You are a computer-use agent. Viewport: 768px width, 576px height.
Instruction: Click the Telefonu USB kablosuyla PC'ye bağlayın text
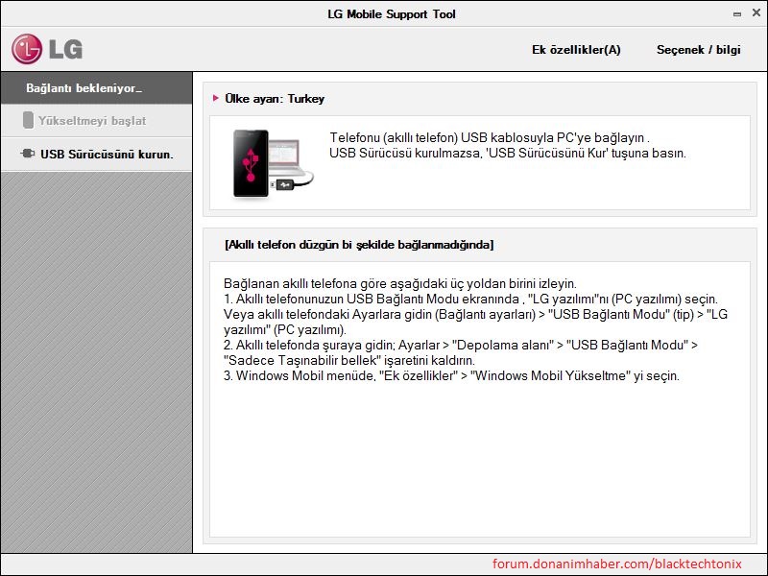pos(490,137)
